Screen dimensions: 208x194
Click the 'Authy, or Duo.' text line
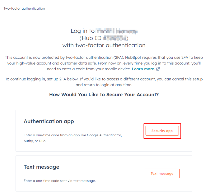click(x=35, y=141)
